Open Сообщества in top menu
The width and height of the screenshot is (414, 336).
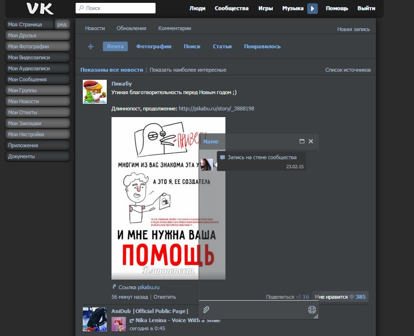coord(232,9)
